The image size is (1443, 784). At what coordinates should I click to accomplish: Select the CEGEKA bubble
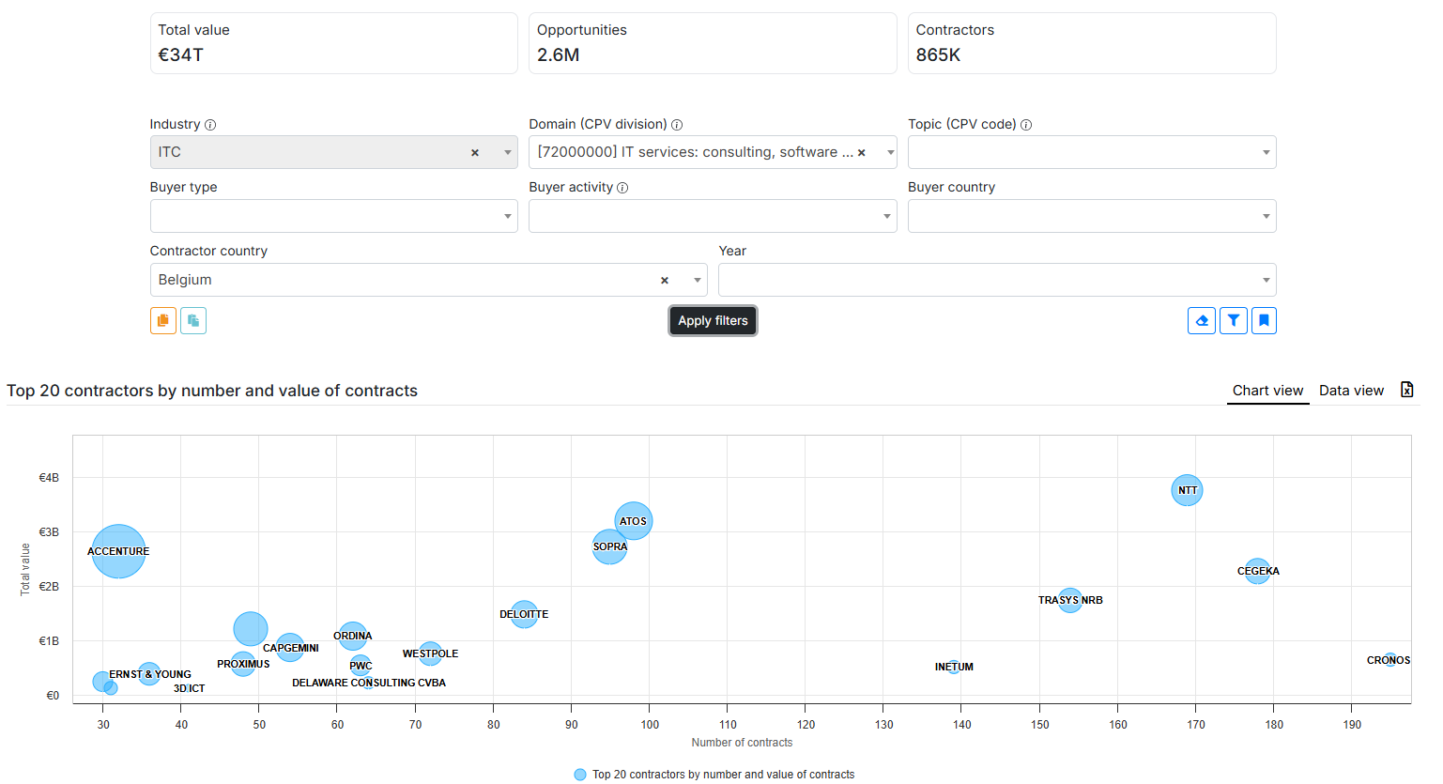1257,571
